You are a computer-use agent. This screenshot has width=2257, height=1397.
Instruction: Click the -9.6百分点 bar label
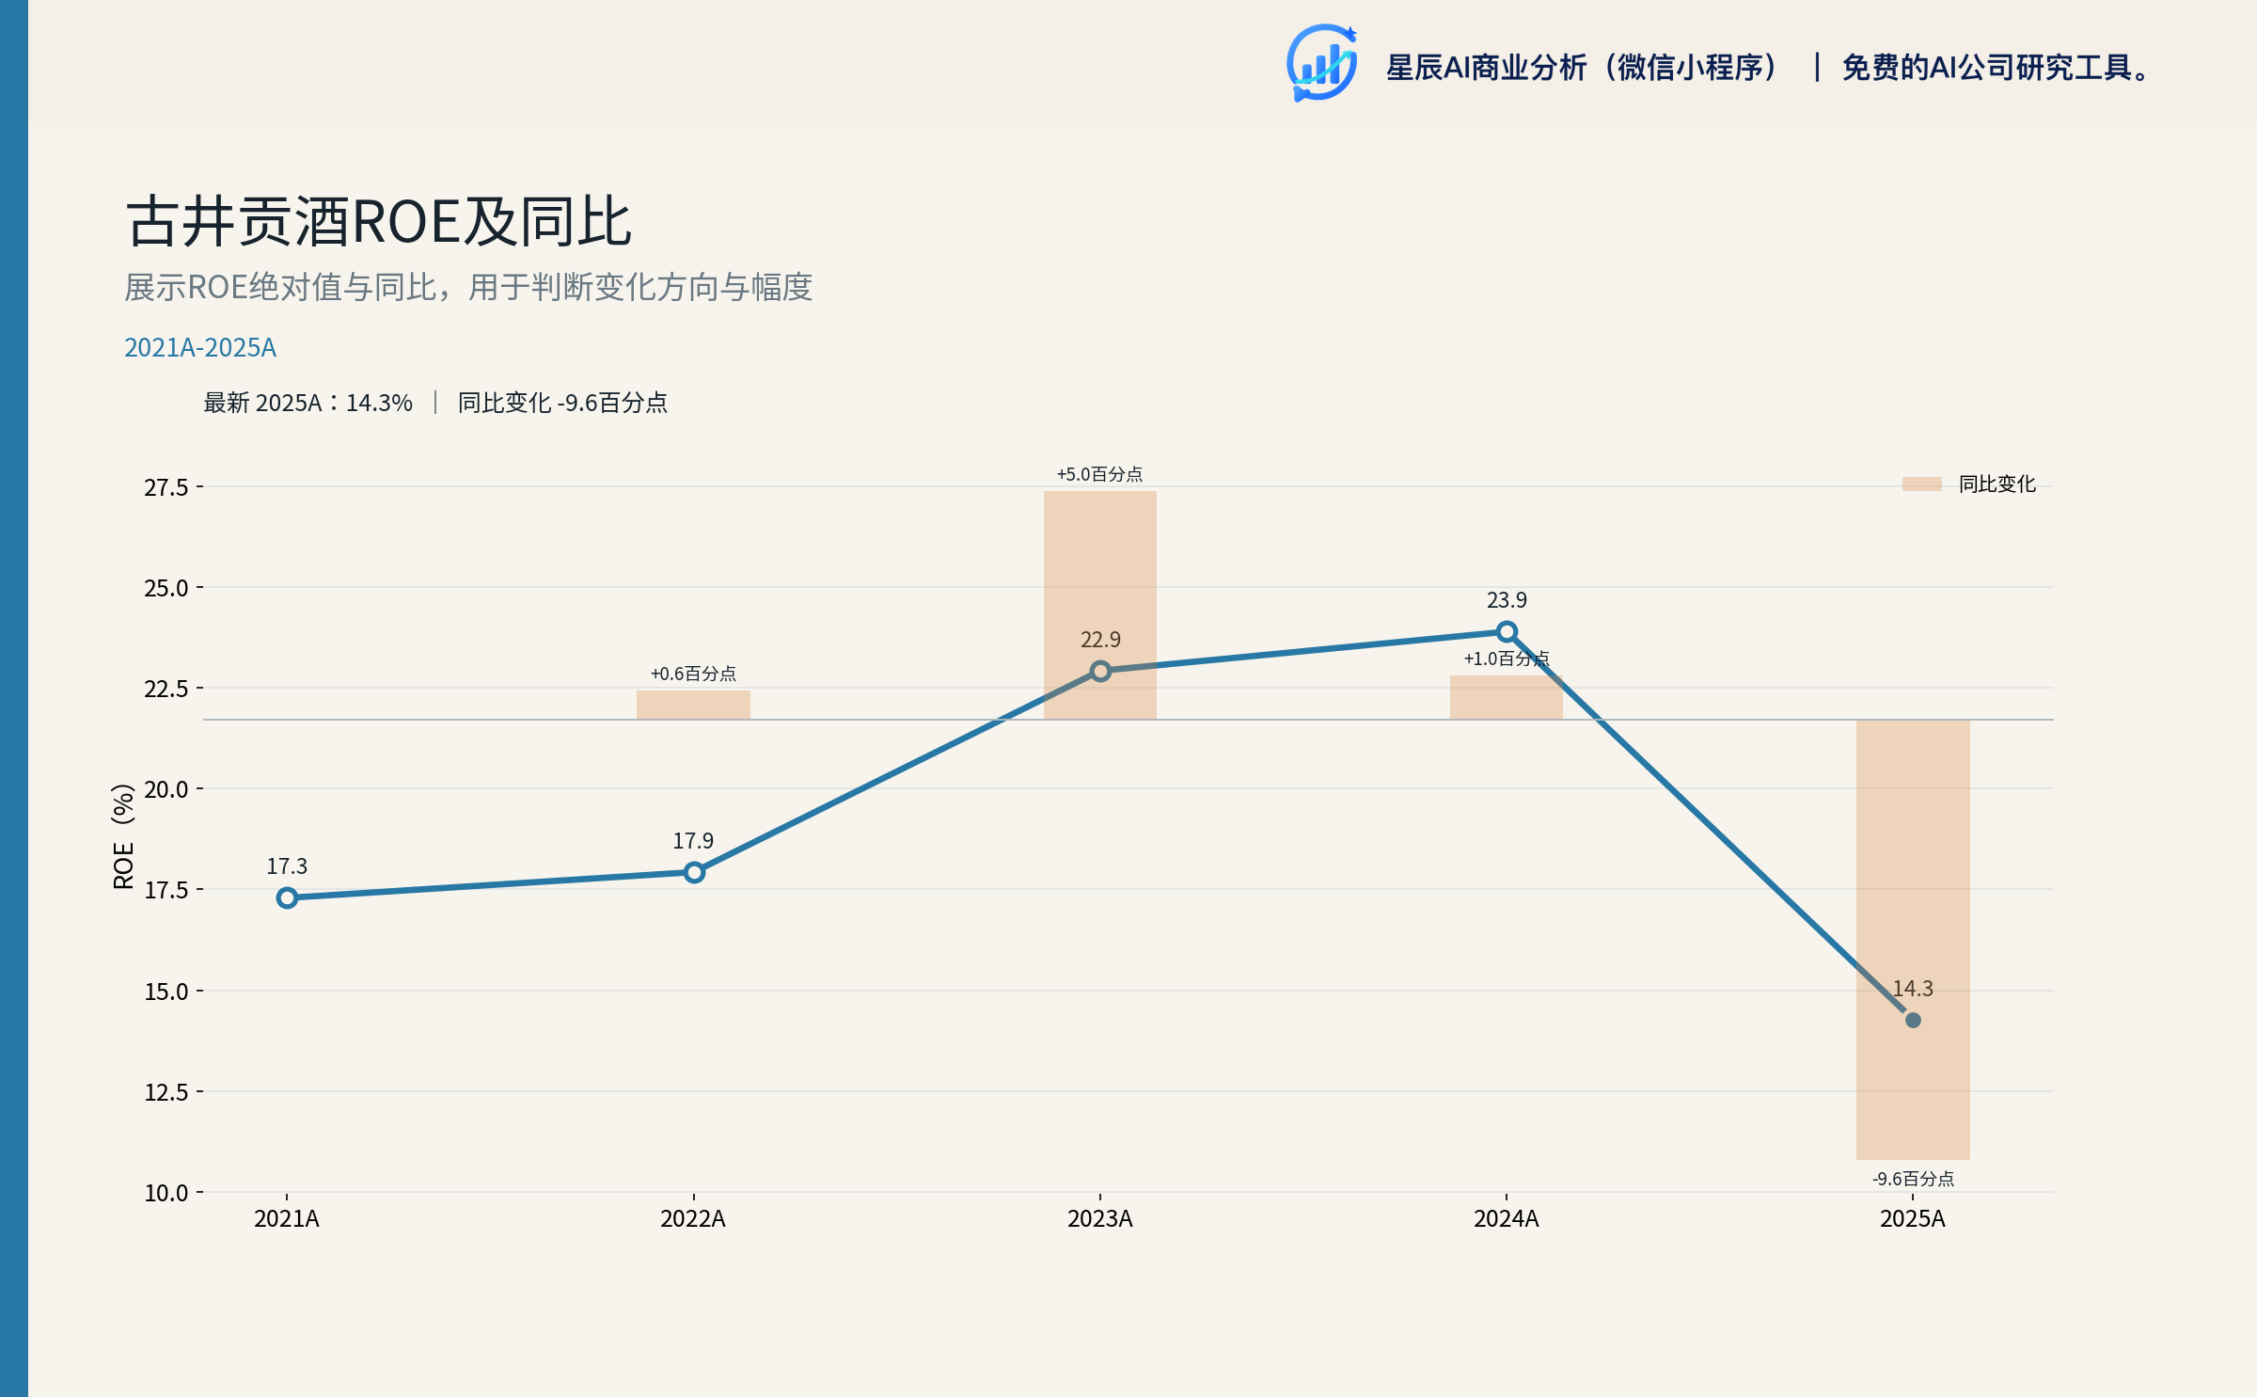click(x=1913, y=1179)
